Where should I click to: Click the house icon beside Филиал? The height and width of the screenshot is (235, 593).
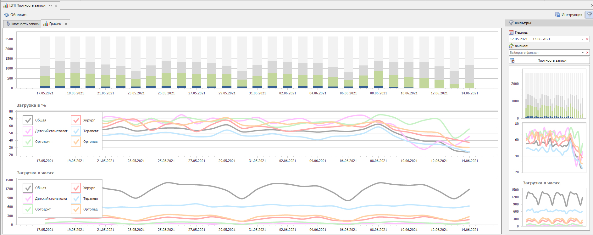(511, 46)
